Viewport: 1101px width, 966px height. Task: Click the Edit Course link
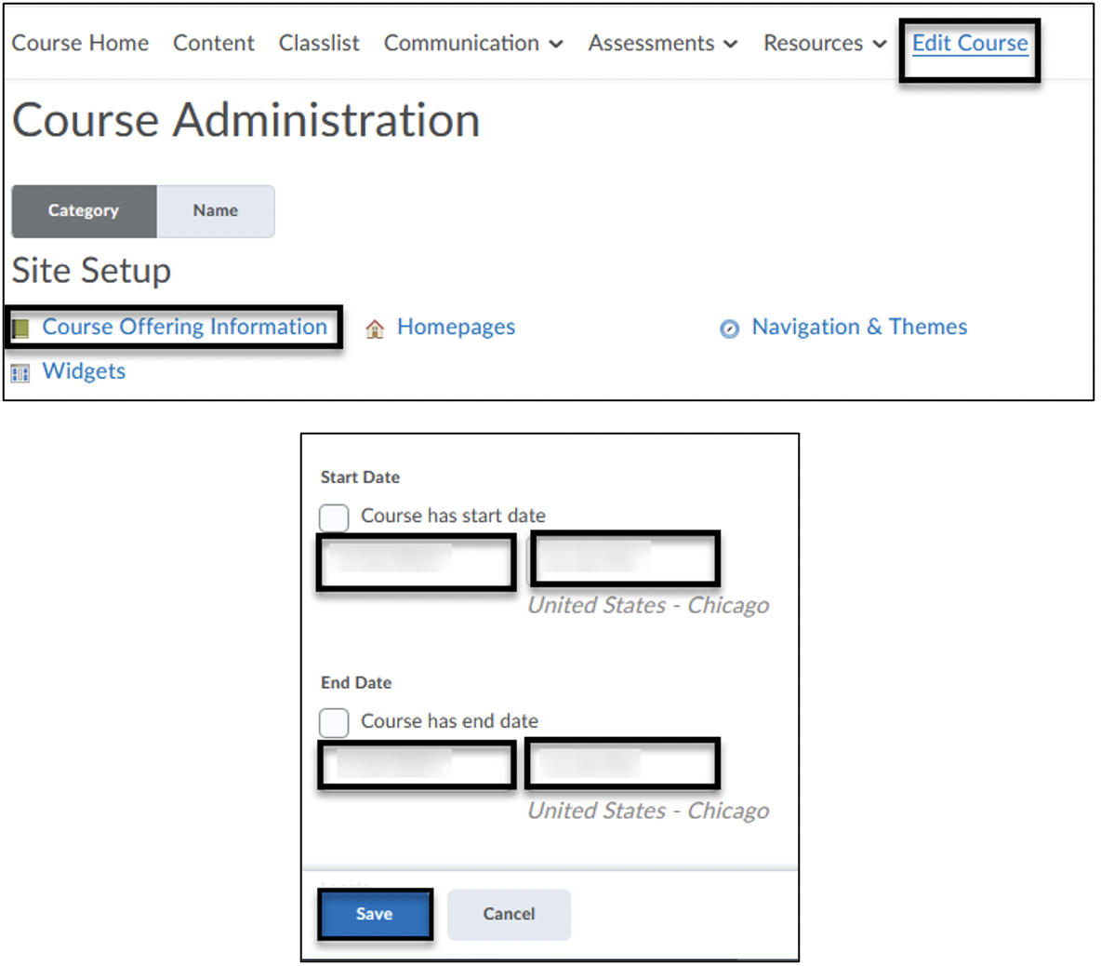[969, 44]
